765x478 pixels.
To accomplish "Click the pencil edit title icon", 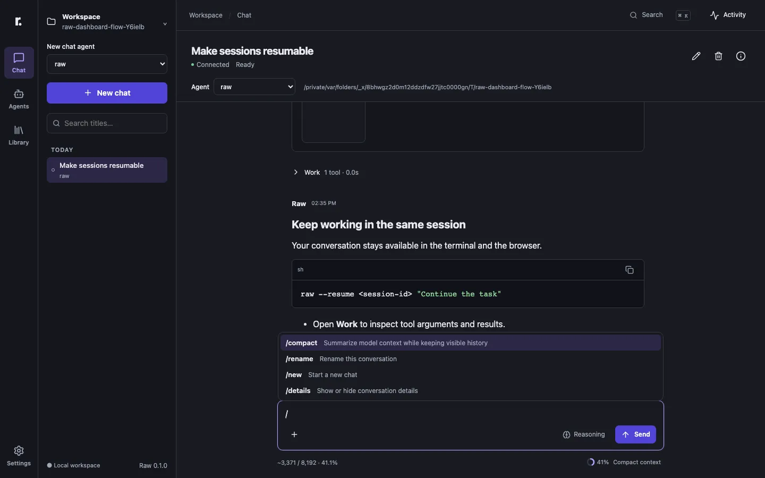I will (x=696, y=56).
